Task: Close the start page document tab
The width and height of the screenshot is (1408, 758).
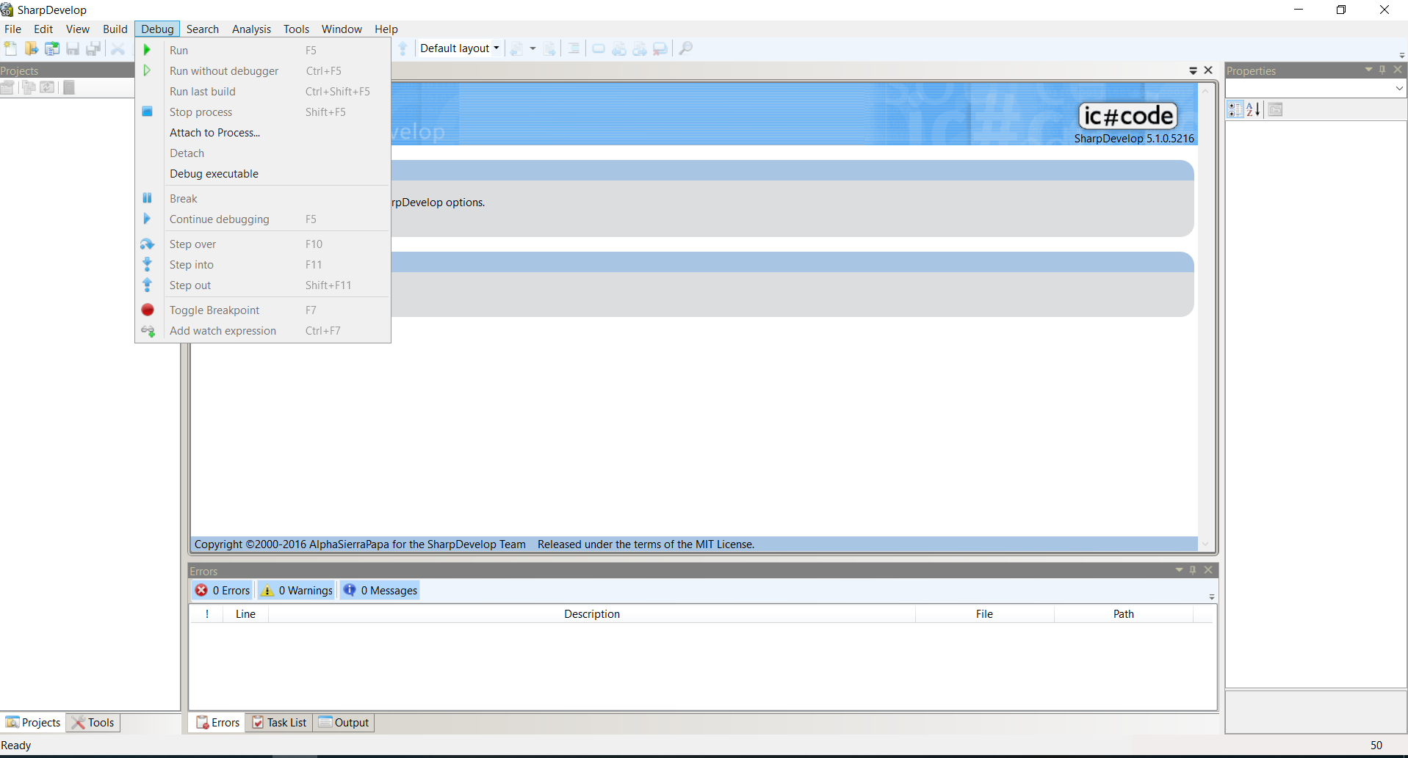Action: 1208,70
